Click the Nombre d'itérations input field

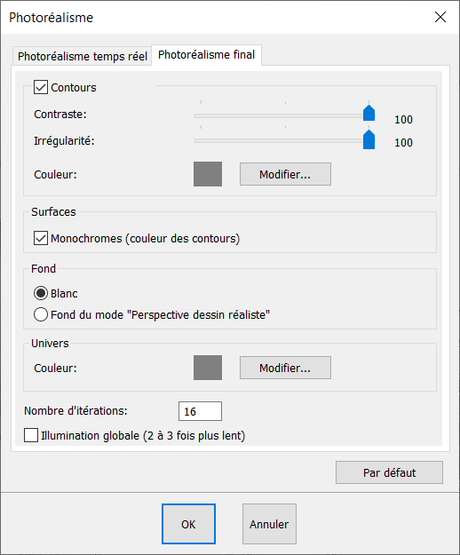pos(200,411)
